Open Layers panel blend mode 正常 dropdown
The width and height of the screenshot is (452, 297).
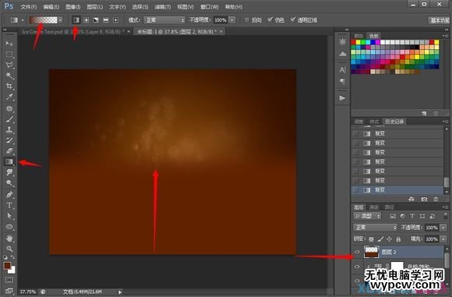376,228
